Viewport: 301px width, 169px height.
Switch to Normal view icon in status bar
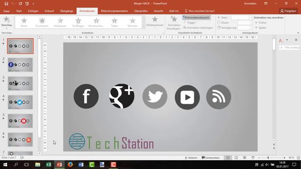(x=228, y=158)
